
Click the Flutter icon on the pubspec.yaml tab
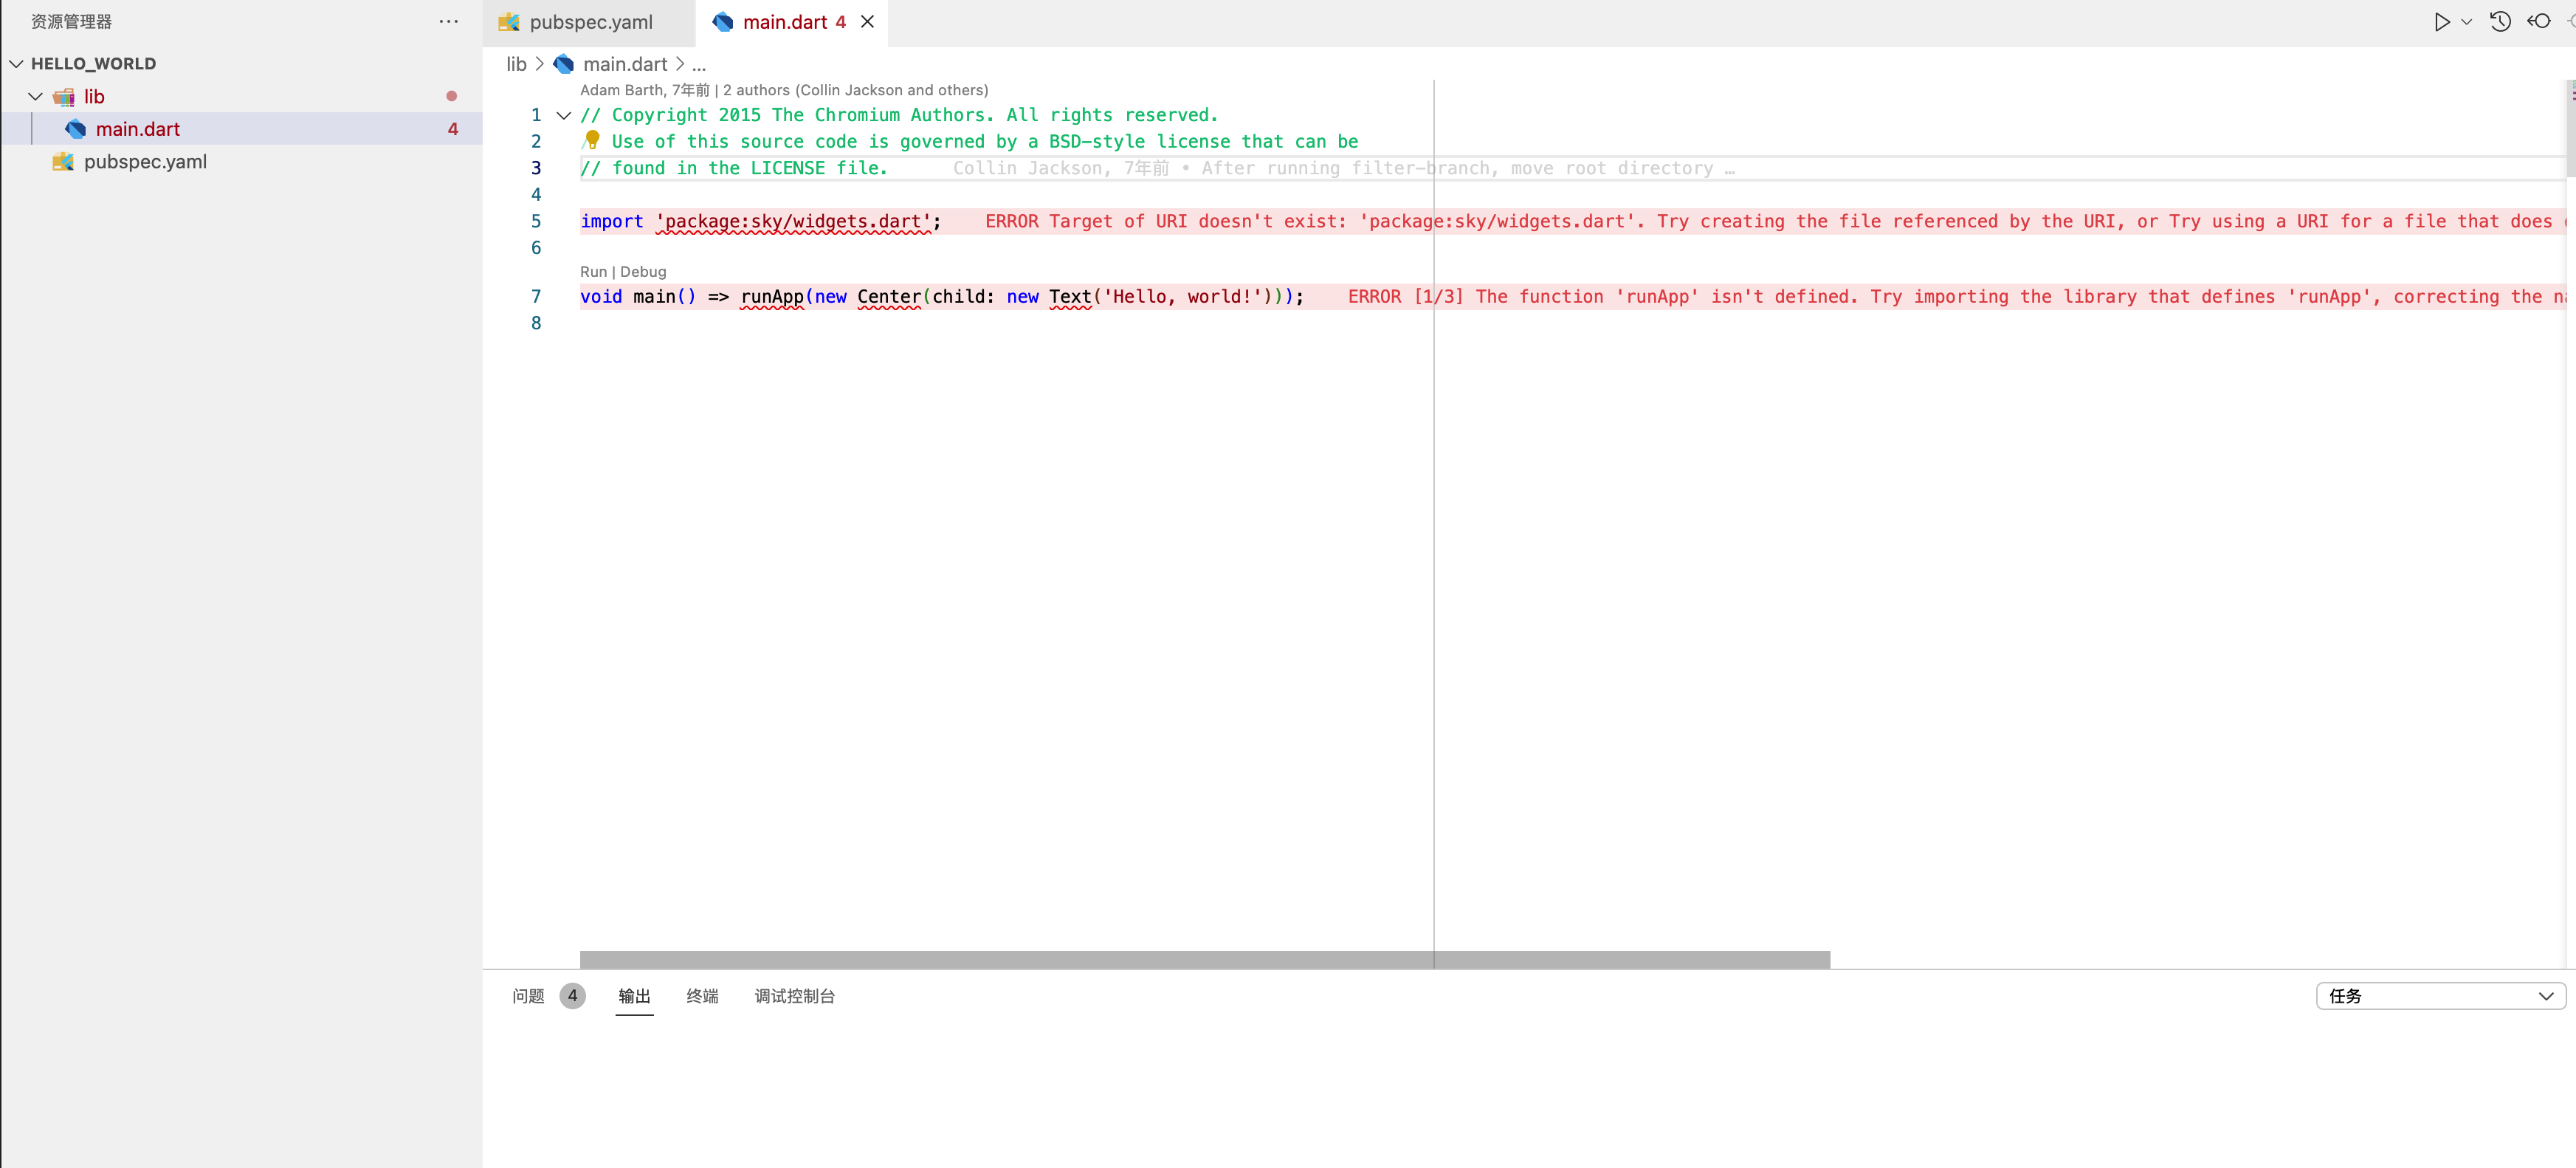[510, 21]
